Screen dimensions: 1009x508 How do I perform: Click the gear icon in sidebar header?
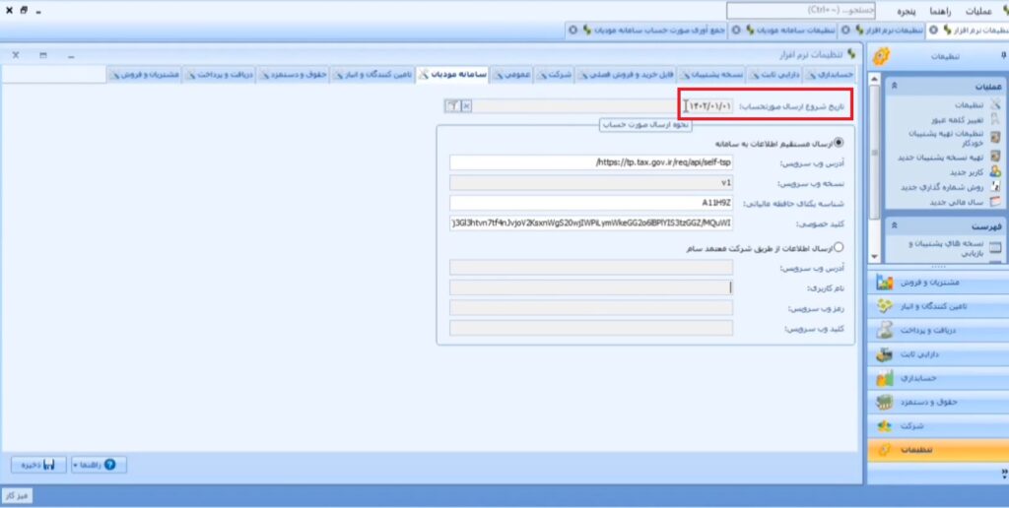pyautogui.click(x=882, y=56)
